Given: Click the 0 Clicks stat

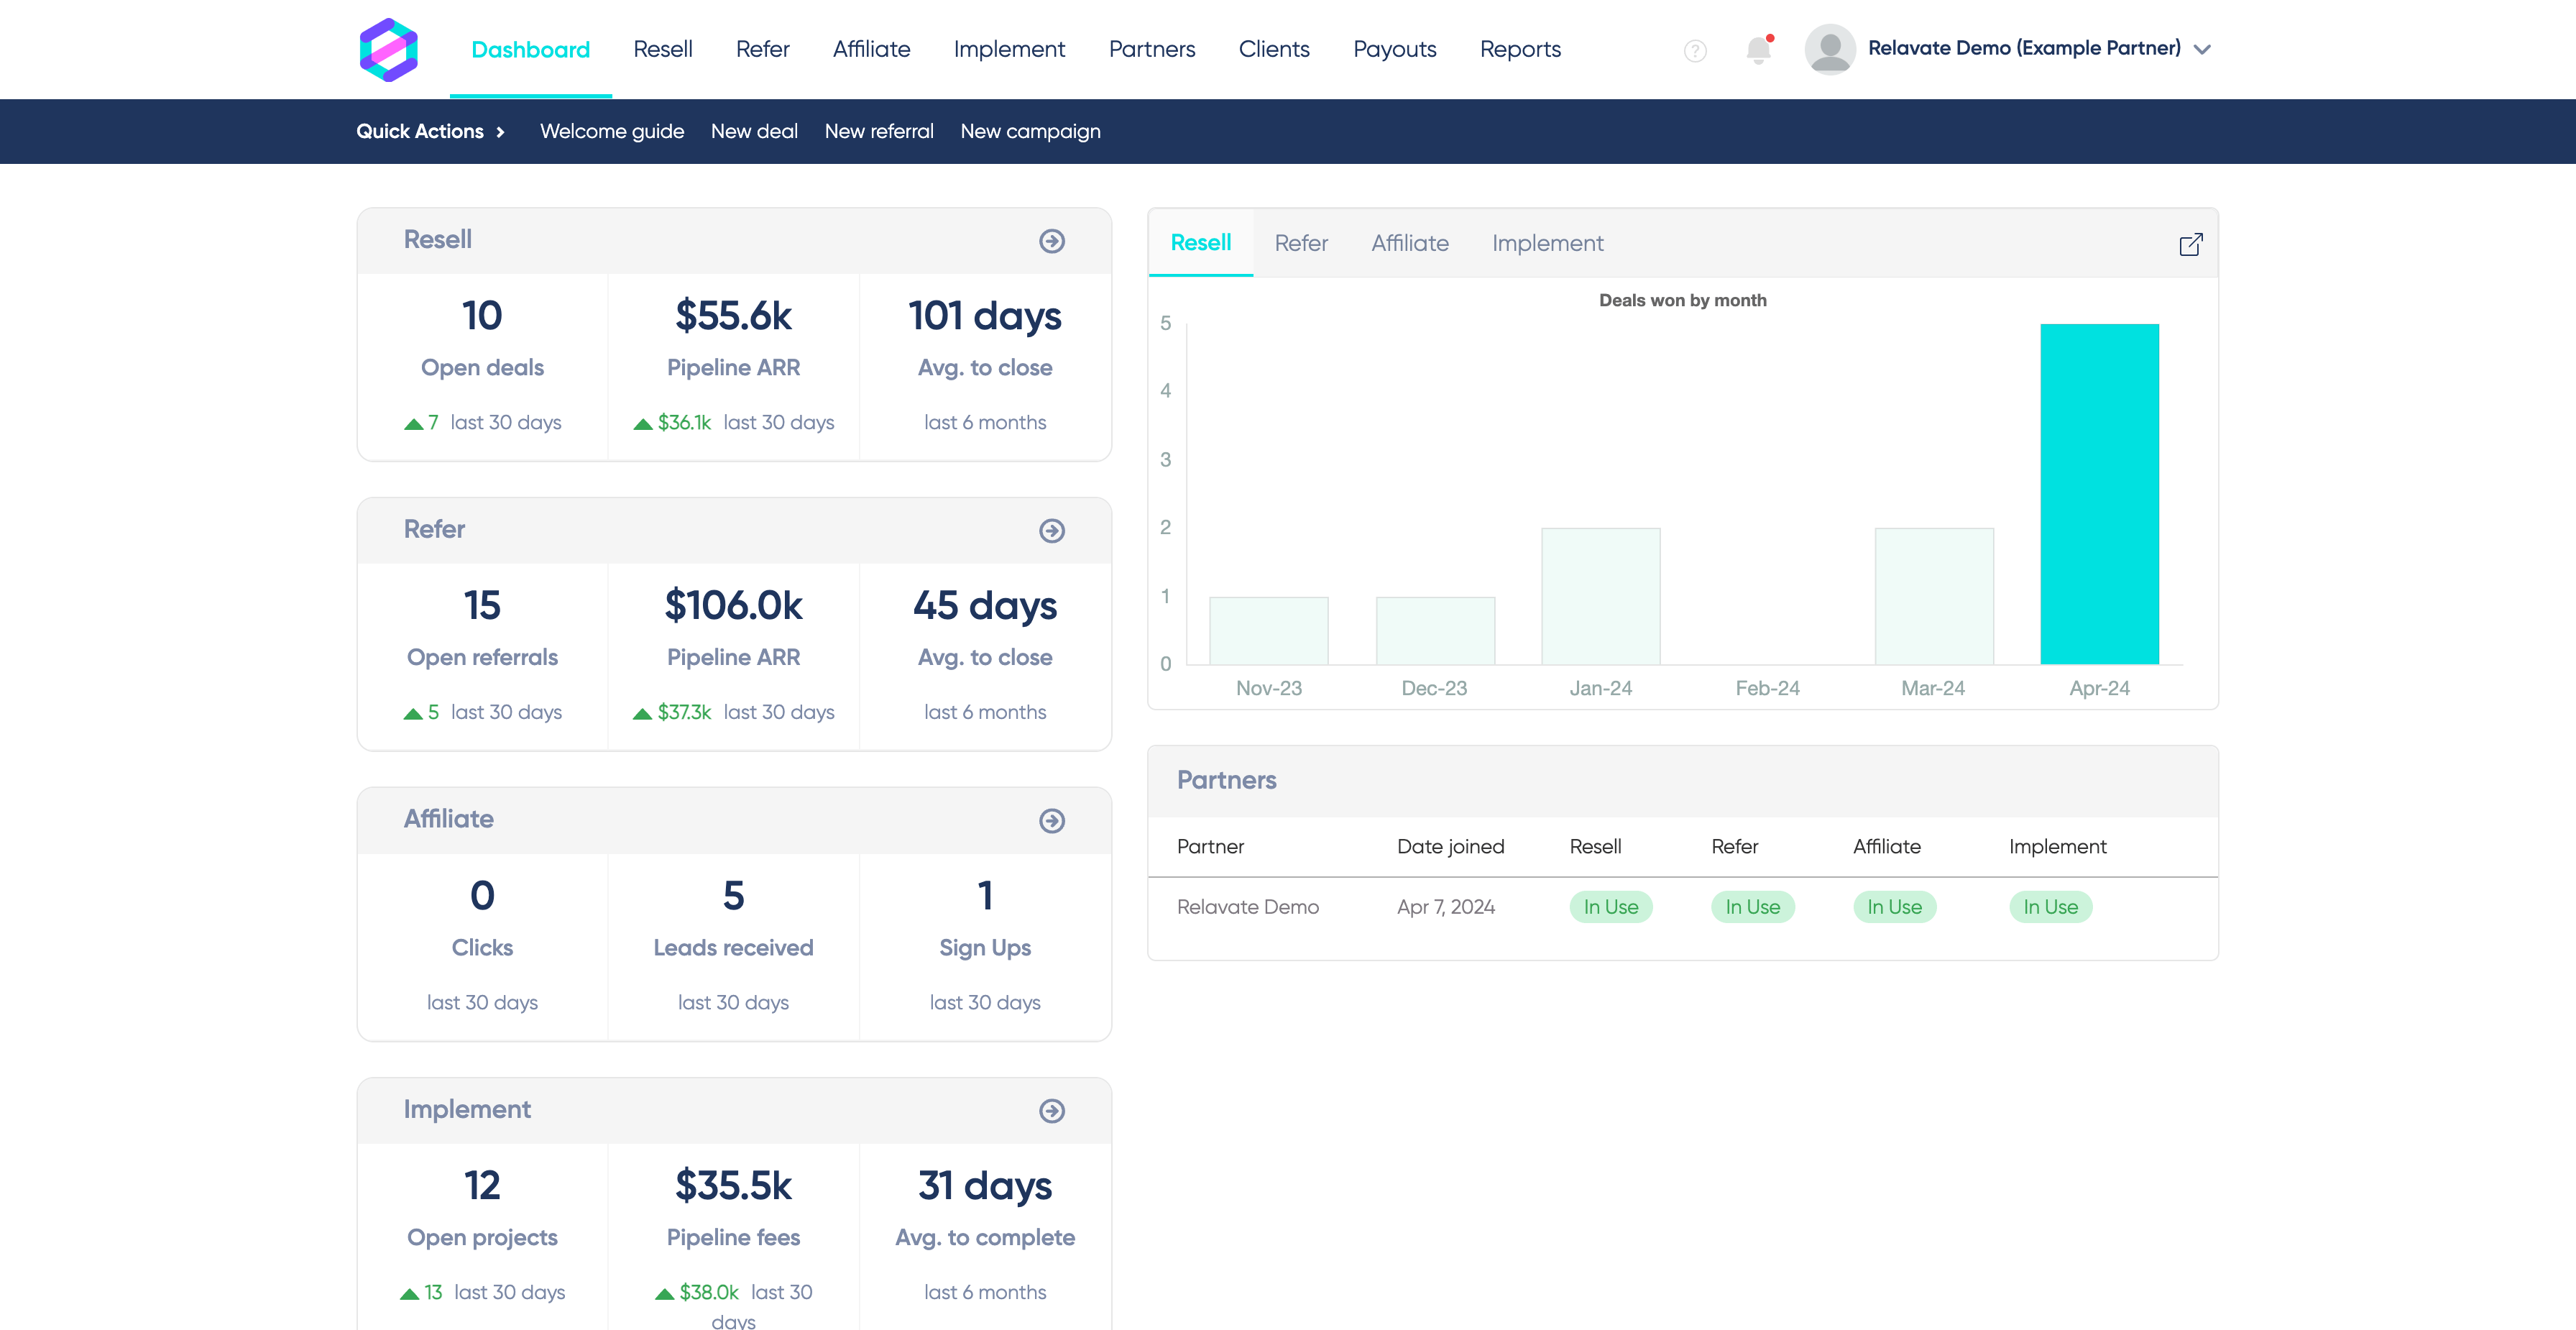Looking at the screenshot, I should point(482,920).
